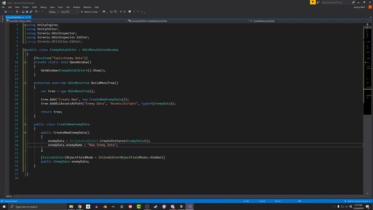Screen dimensions: 373x210
Task: Open the Build menu
Action: pyautogui.click(x=34, y=7)
